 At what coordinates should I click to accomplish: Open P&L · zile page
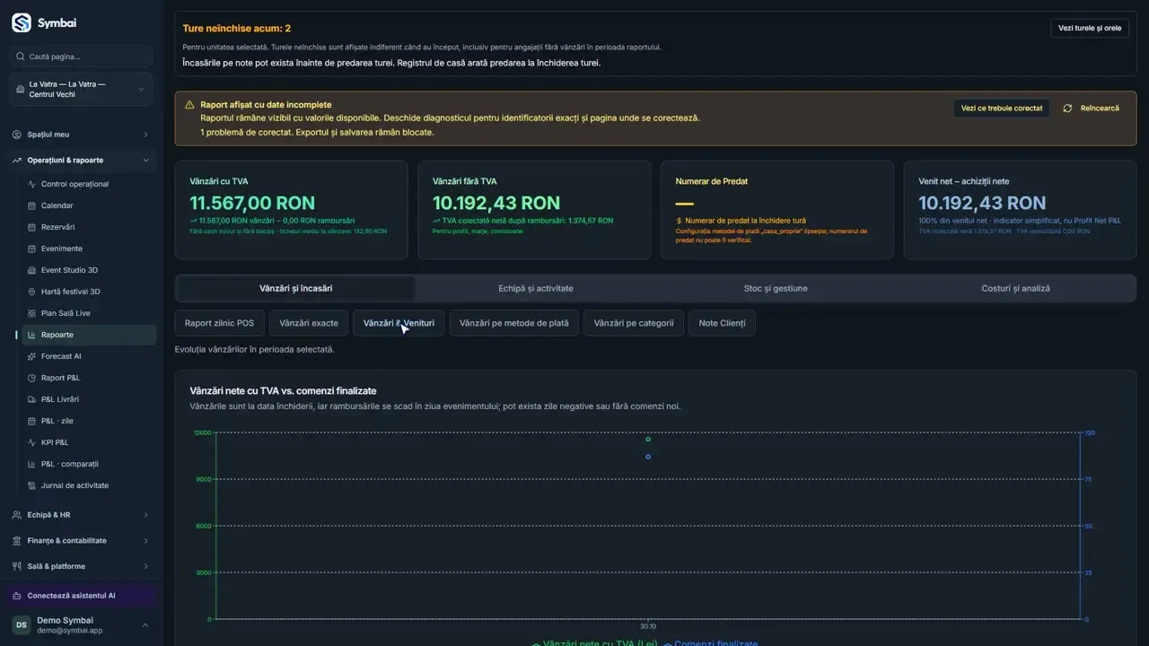(x=89, y=421)
